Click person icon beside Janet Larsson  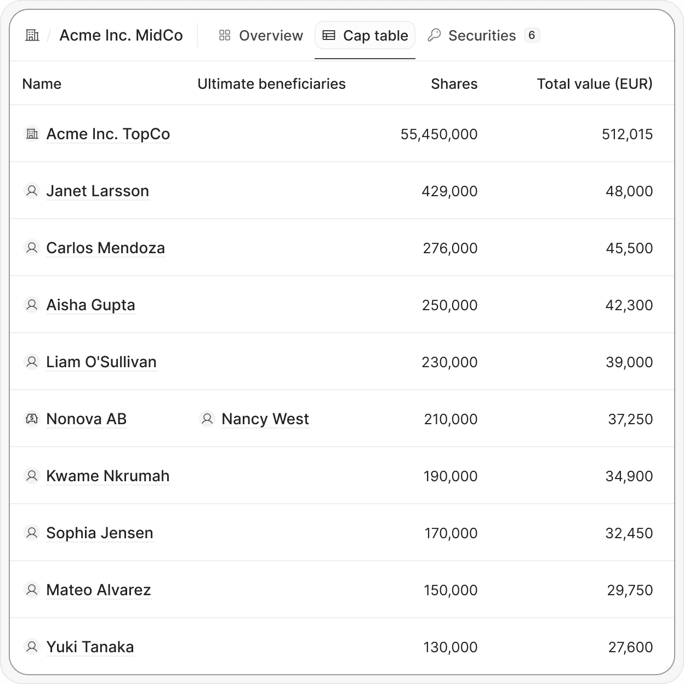(x=32, y=191)
